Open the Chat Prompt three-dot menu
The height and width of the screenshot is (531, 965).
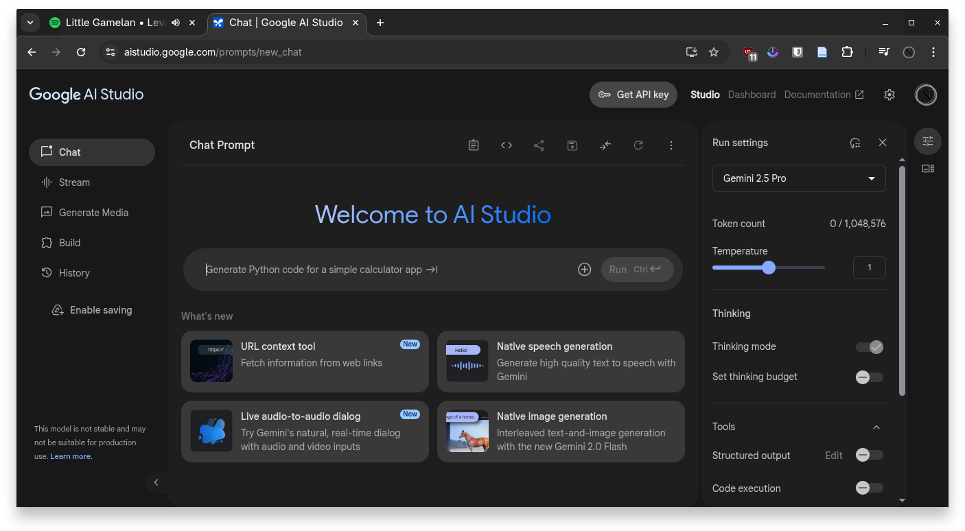(x=671, y=145)
